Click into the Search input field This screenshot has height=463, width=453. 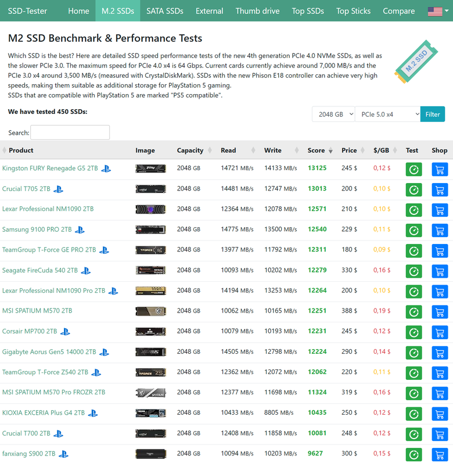[x=70, y=132]
